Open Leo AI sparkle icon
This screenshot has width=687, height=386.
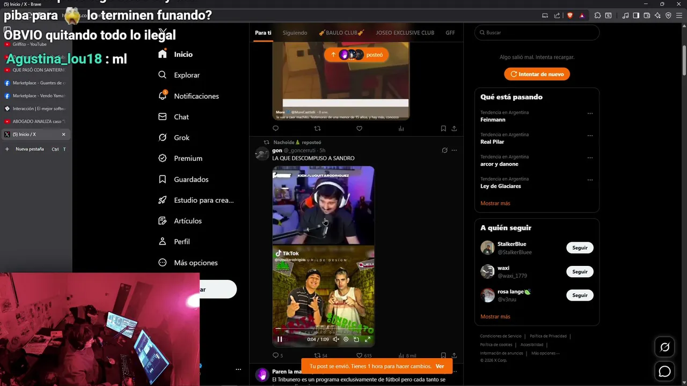657,16
